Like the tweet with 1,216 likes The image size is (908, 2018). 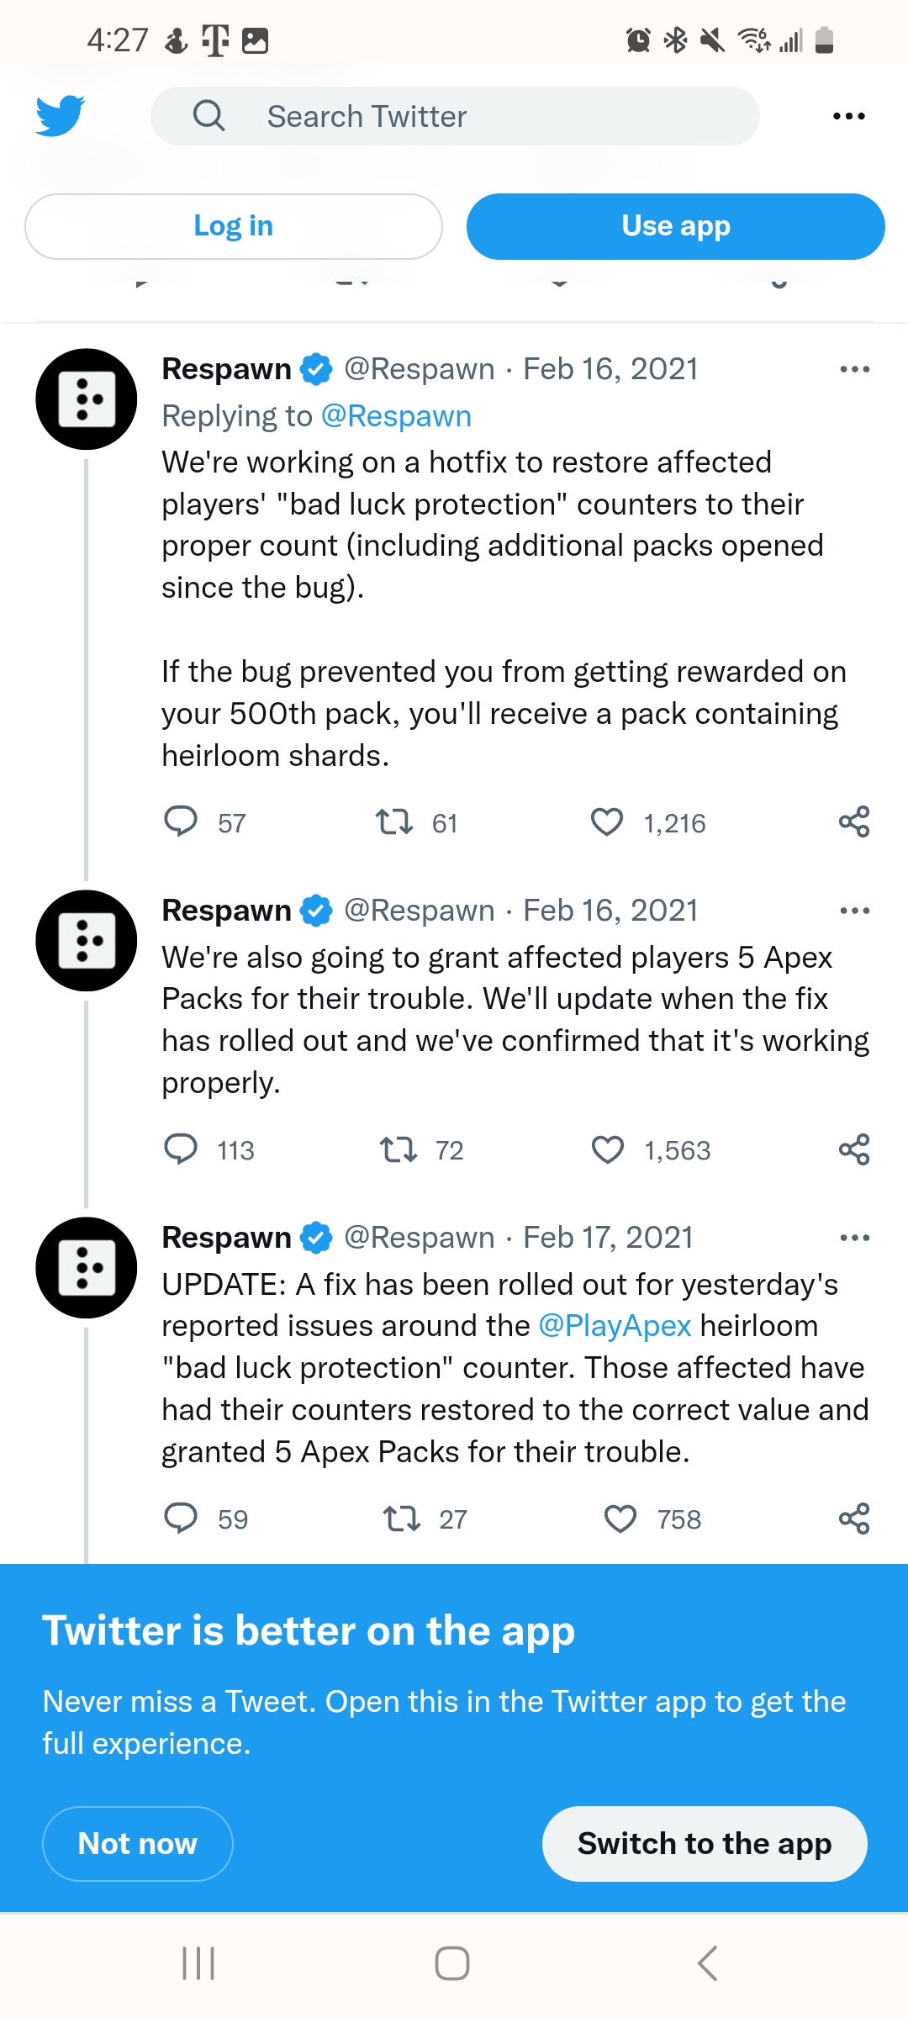point(607,821)
